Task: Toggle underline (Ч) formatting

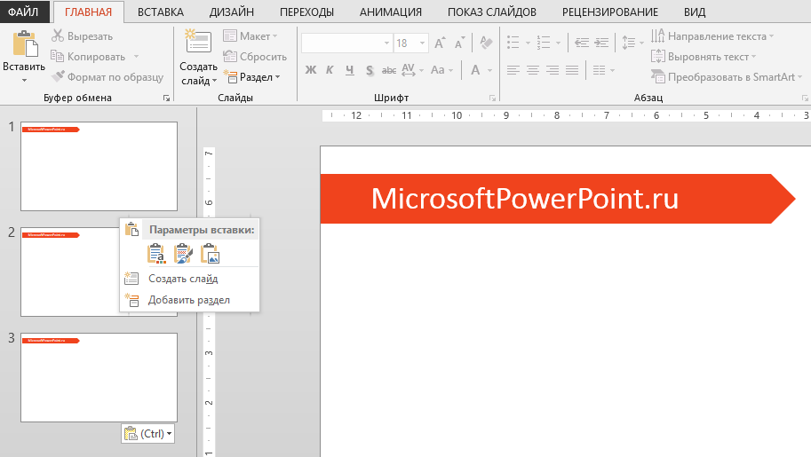Action: [x=350, y=70]
